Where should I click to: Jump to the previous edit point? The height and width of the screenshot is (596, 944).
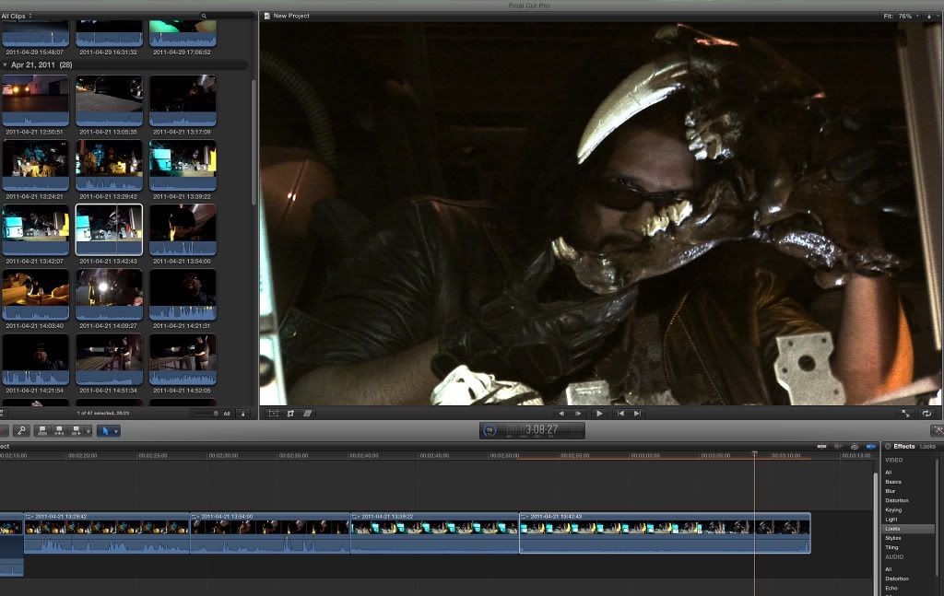620,414
